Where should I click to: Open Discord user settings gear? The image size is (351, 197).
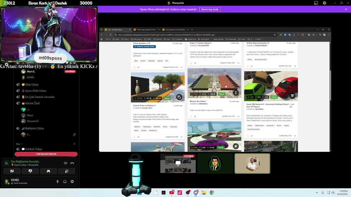point(72,181)
